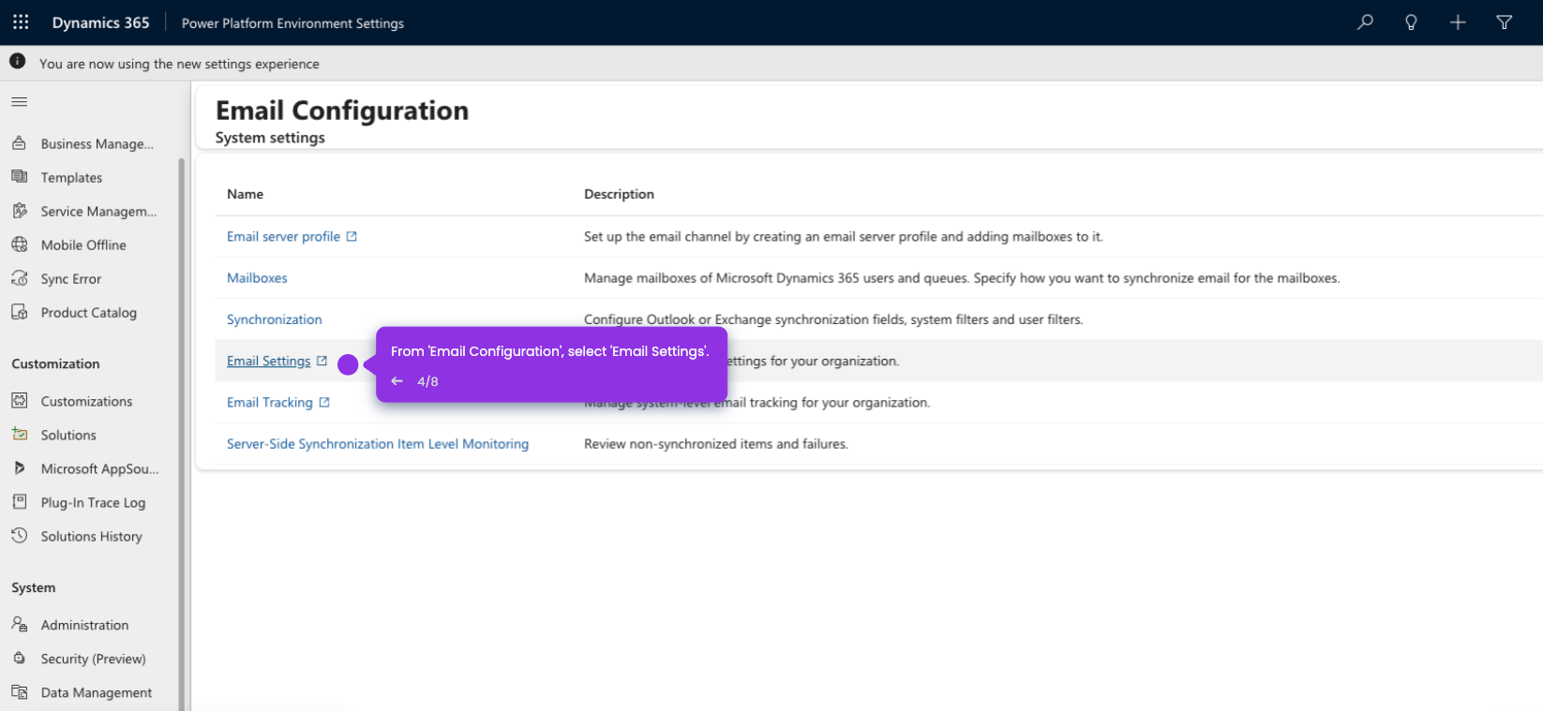Click the Product Catalog icon
Viewport: 1543px width, 711px height.
pyautogui.click(x=20, y=312)
